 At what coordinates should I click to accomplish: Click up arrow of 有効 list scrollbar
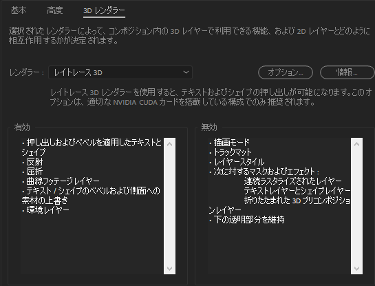tap(169, 144)
